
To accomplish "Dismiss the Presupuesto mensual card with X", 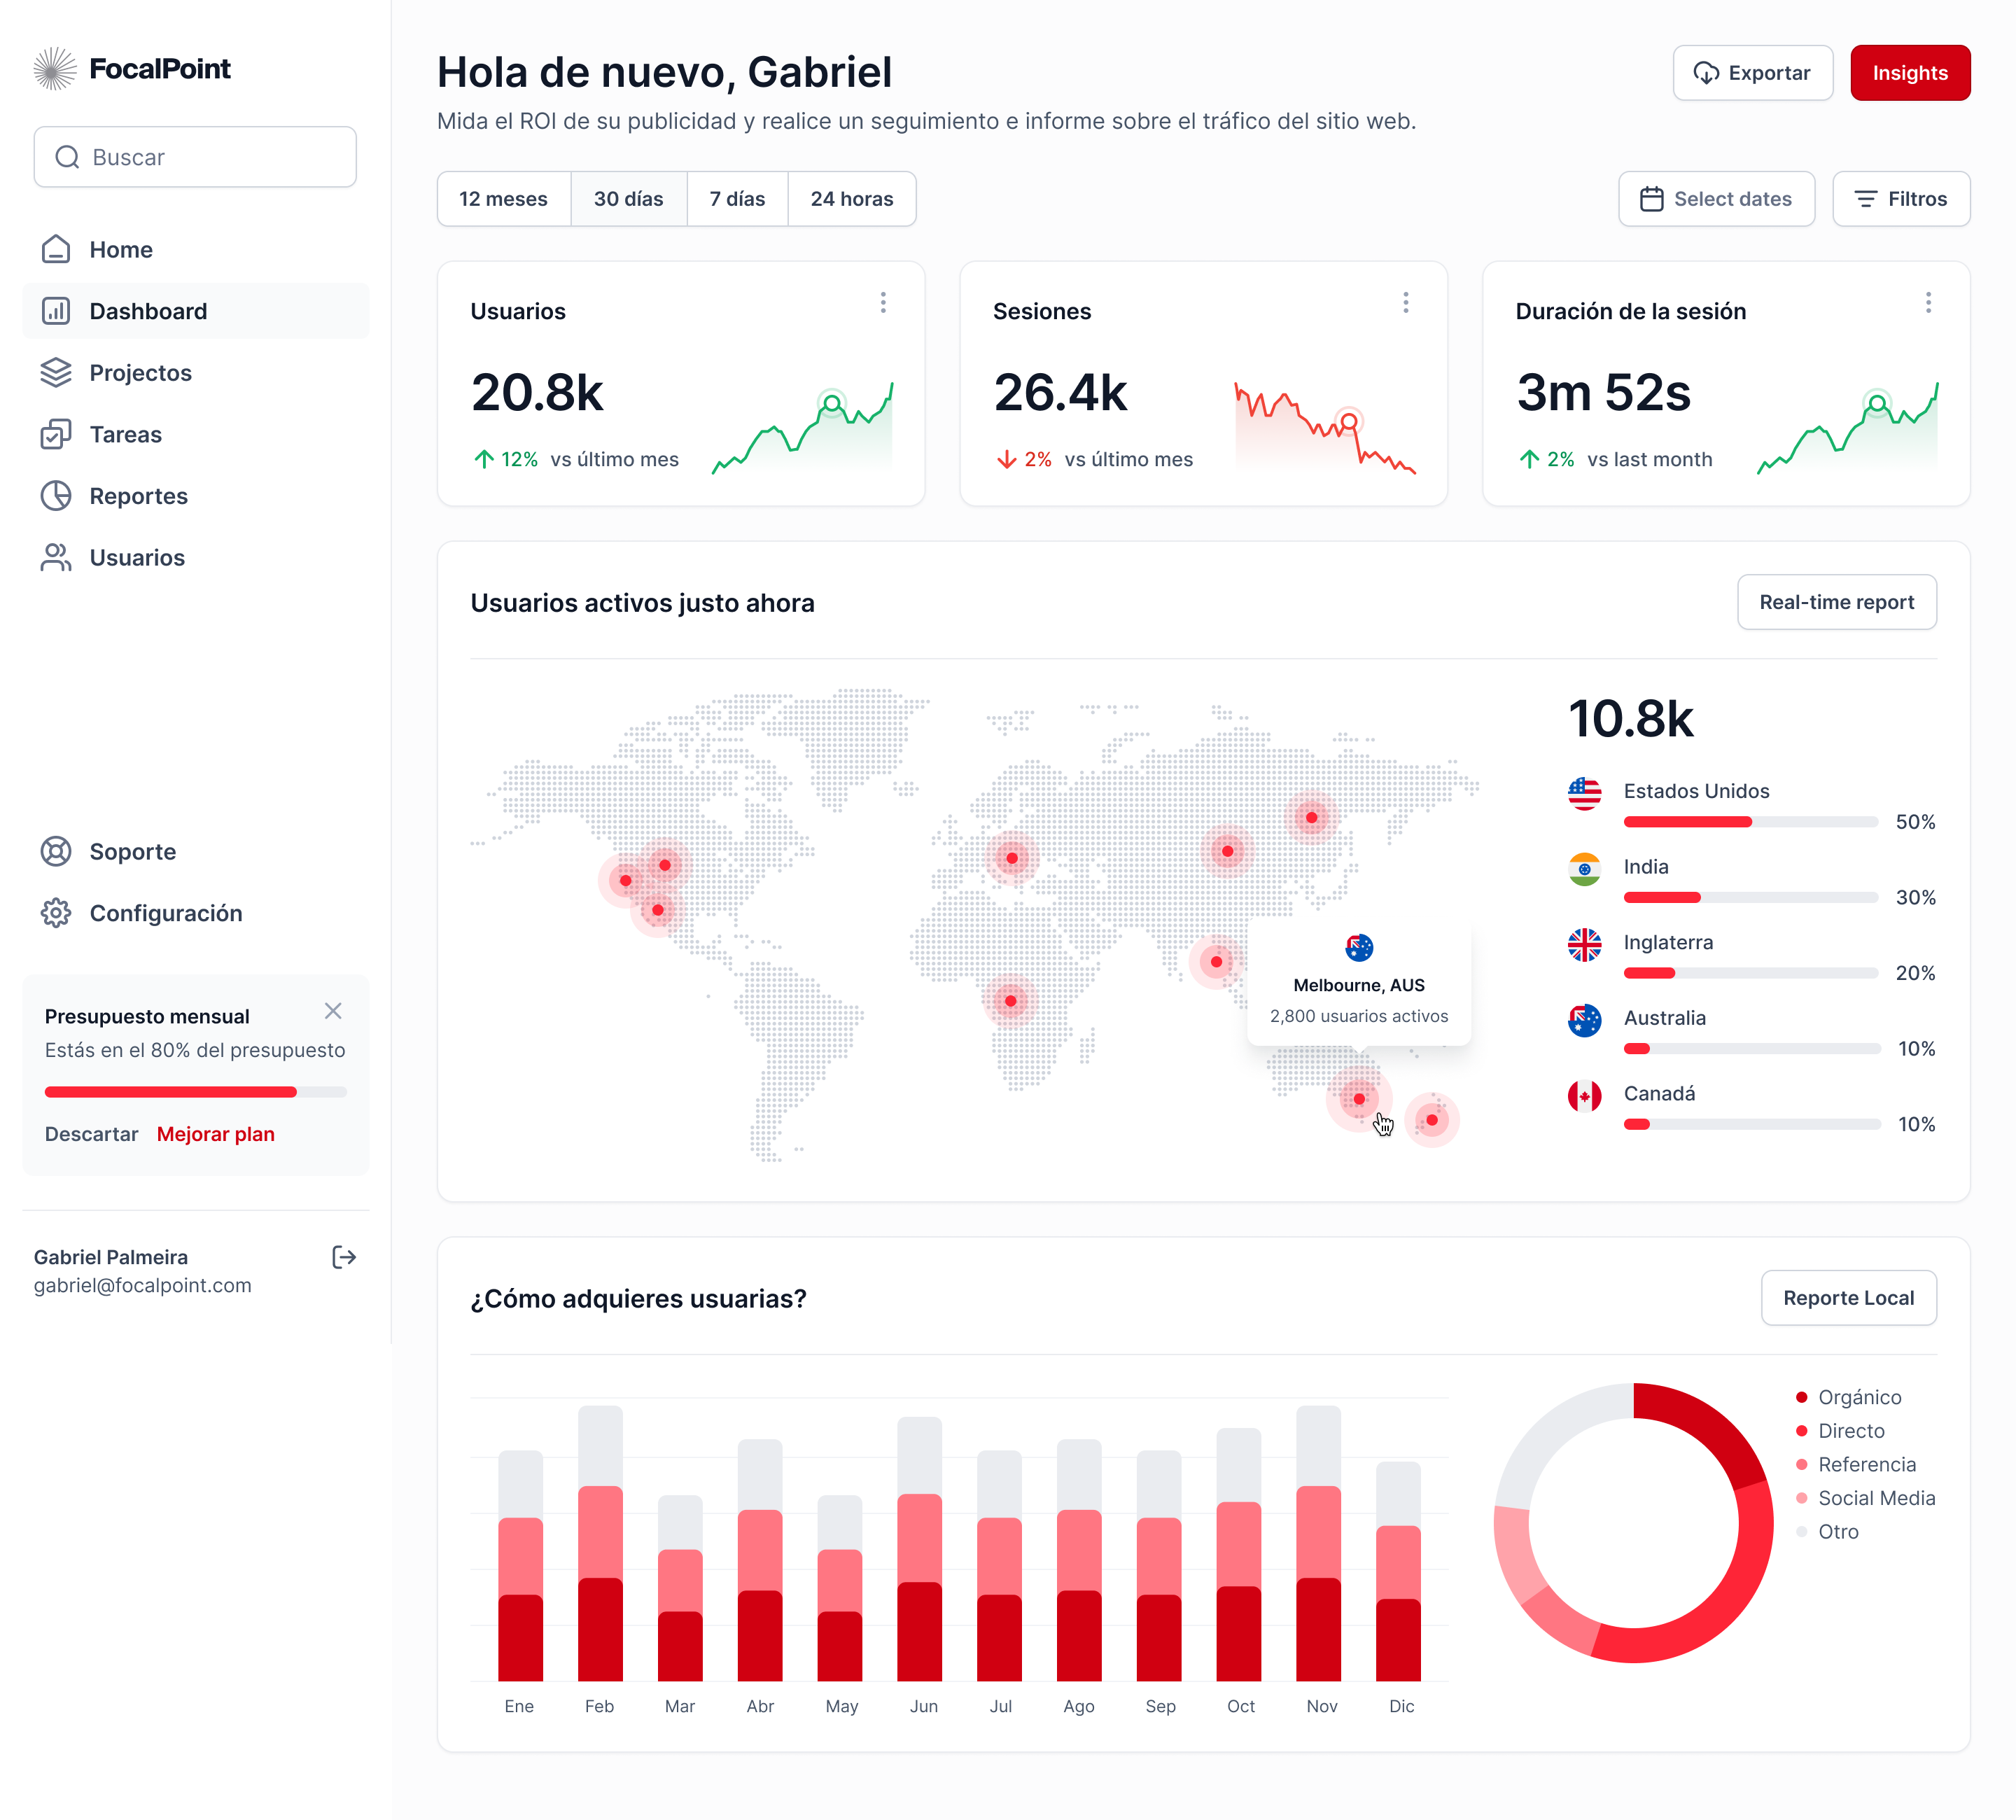I will click(x=333, y=1011).
